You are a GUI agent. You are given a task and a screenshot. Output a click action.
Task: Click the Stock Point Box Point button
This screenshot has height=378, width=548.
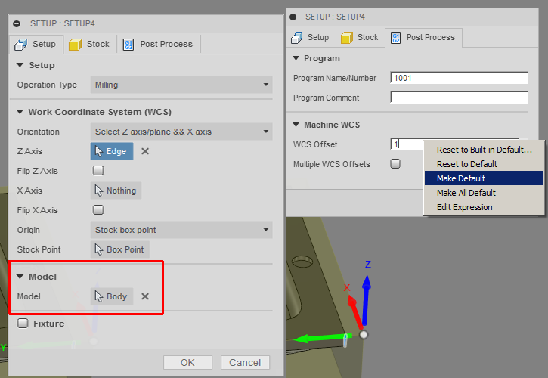pos(120,249)
